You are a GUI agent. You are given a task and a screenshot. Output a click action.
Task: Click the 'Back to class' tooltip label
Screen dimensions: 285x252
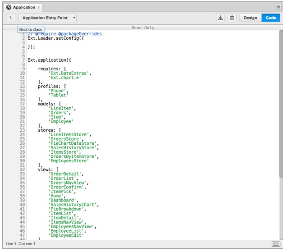click(31, 29)
